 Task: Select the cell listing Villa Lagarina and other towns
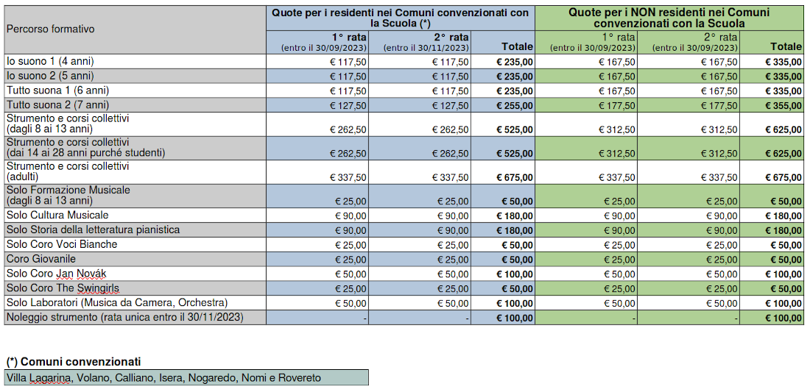pyautogui.click(x=163, y=378)
